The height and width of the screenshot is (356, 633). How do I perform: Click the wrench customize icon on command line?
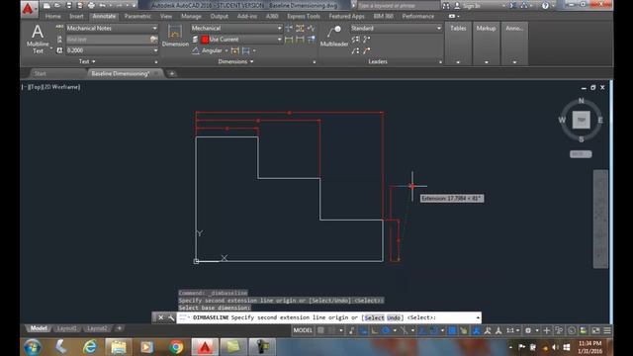click(x=171, y=317)
